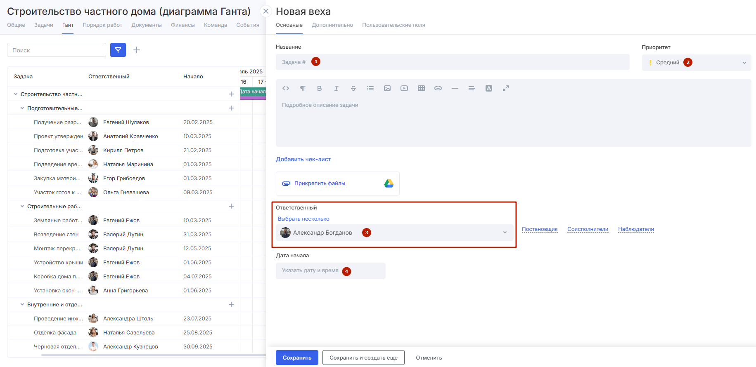The width and height of the screenshot is (756, 367).
Task: Click Прикрепить файлы link
Action: click(320, 183)
